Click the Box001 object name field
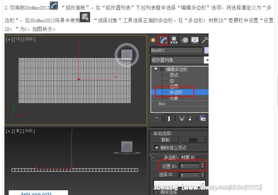 (176, 51)
